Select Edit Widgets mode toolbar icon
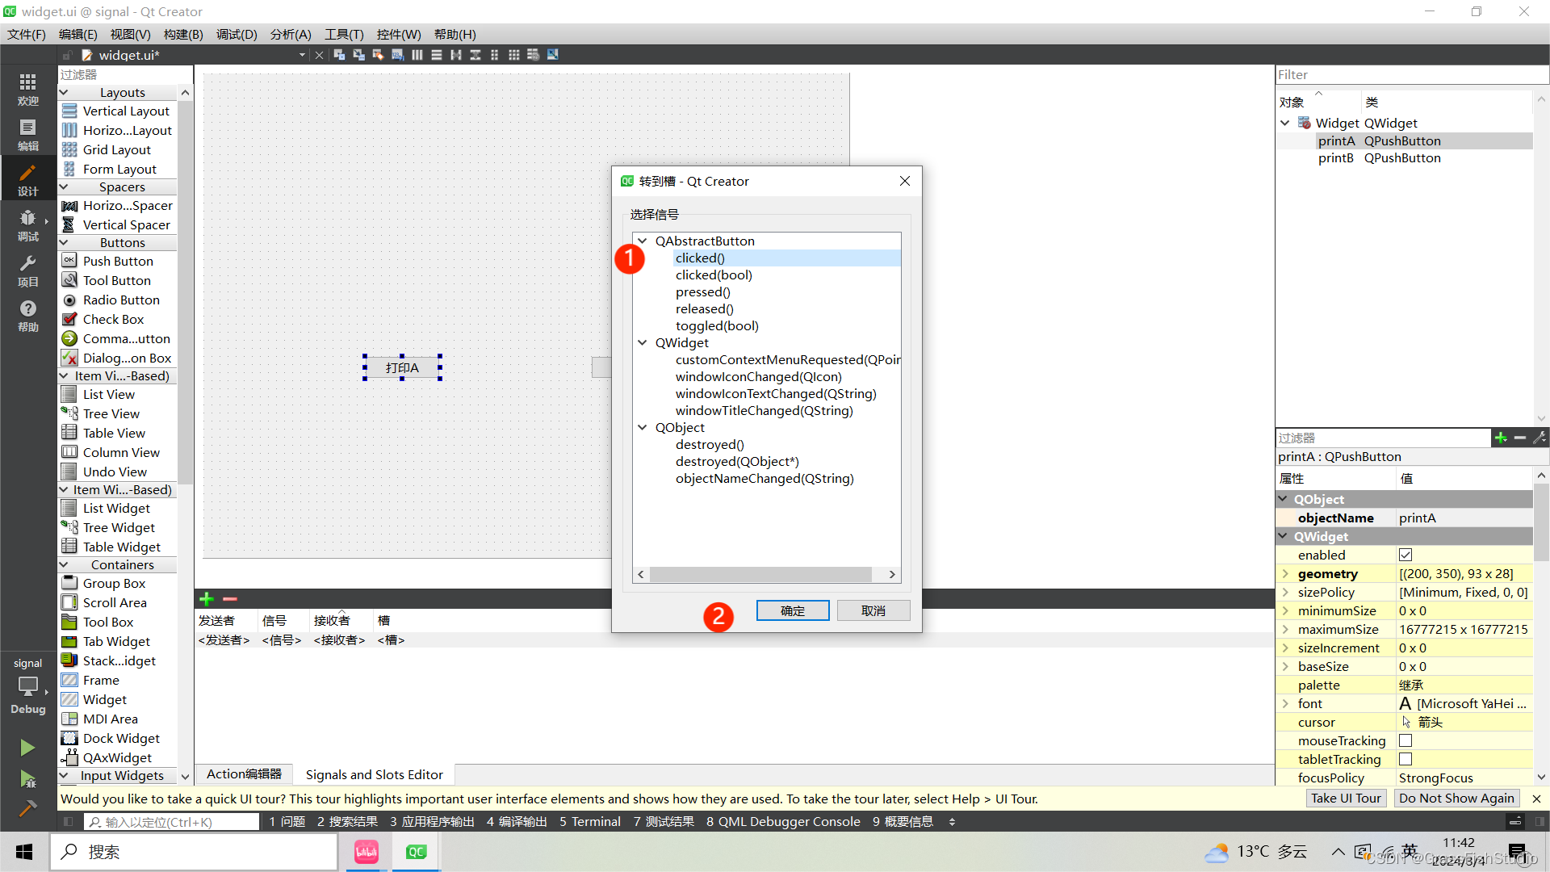 (x=339, y=55)
